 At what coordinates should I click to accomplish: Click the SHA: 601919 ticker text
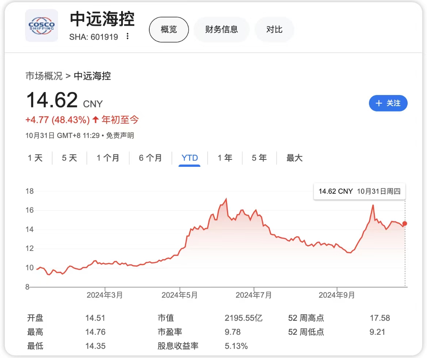click(x=94, y=37)
